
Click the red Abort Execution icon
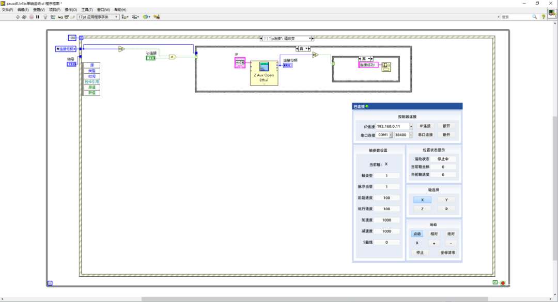[31, 16]
